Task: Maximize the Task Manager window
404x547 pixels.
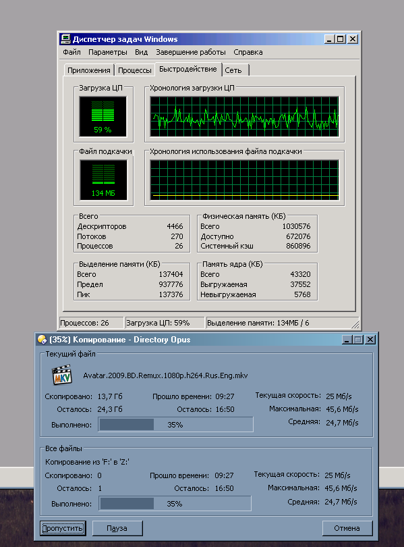Action: pos(341,39)
